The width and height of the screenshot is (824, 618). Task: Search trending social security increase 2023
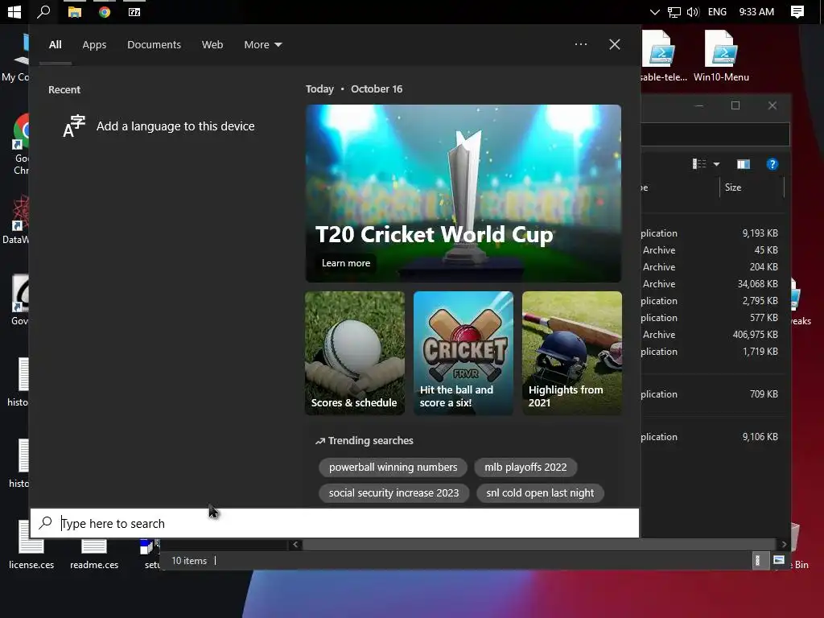click(393, 493)
